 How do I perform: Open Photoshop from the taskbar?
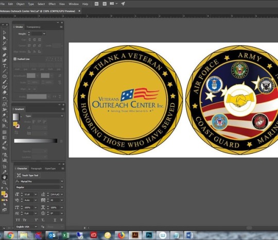tap(149, 235)
